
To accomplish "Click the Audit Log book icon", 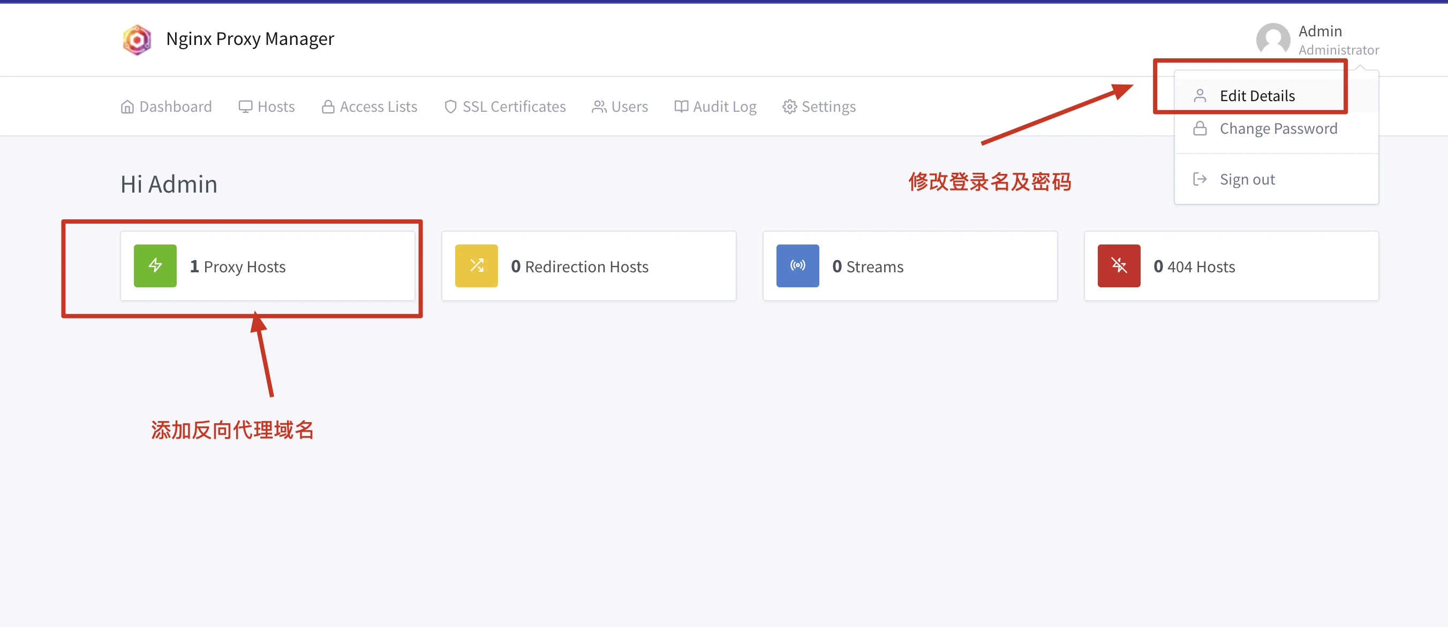I will [681, 106].
